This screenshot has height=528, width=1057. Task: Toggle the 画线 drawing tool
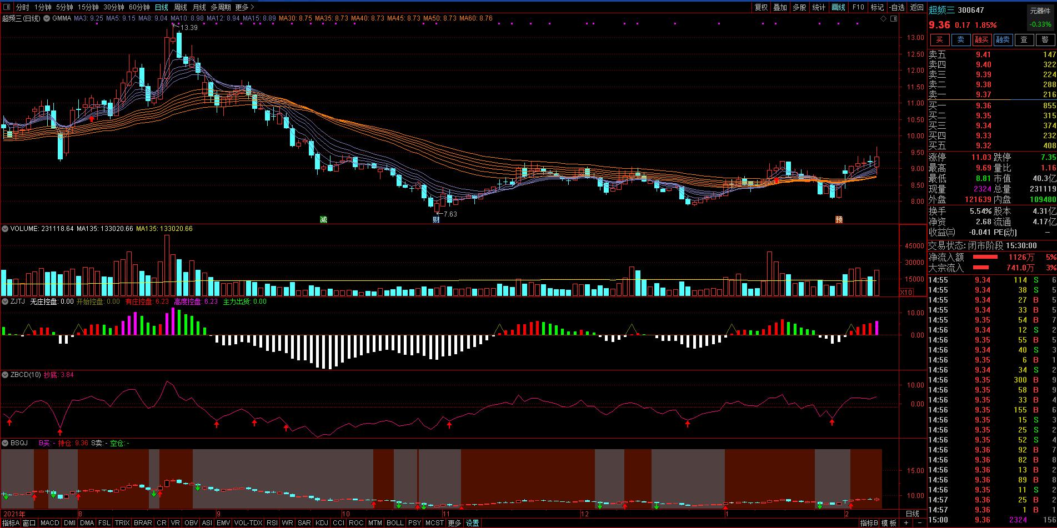838,7
